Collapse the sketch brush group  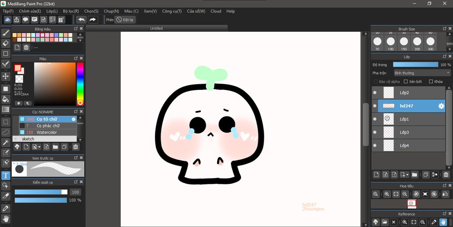pyautogui.click(x=15, y=139)
